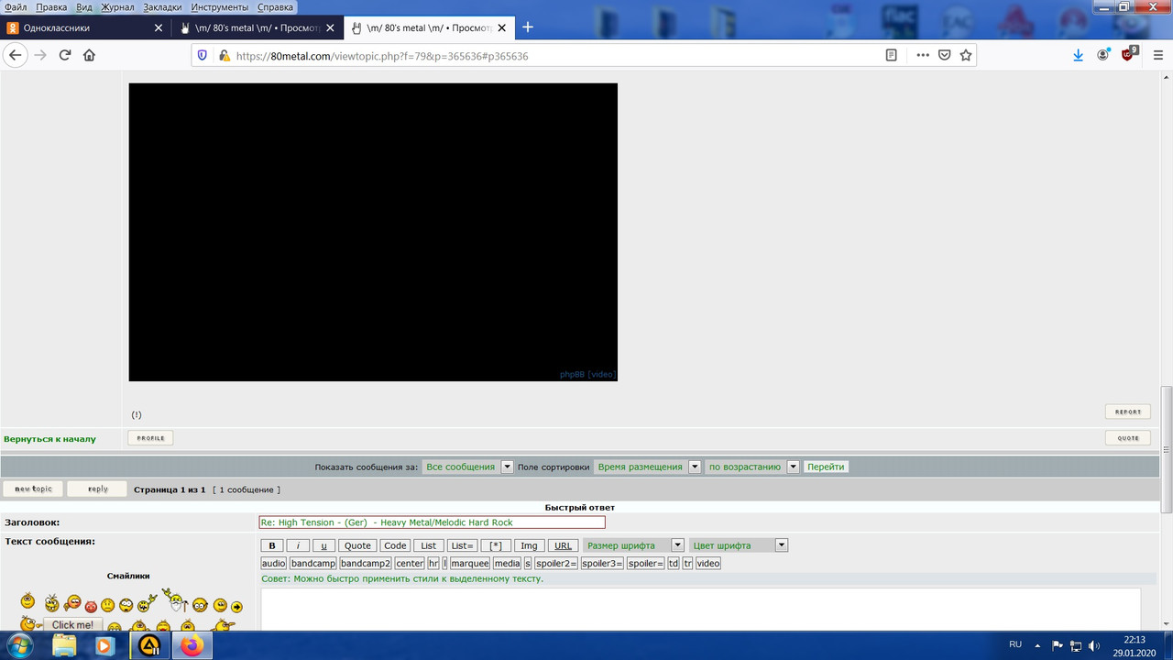The height and width of the screenshot is (660, 1173).
Task: Open Firefox account icon
Action: pos(1103,55)
